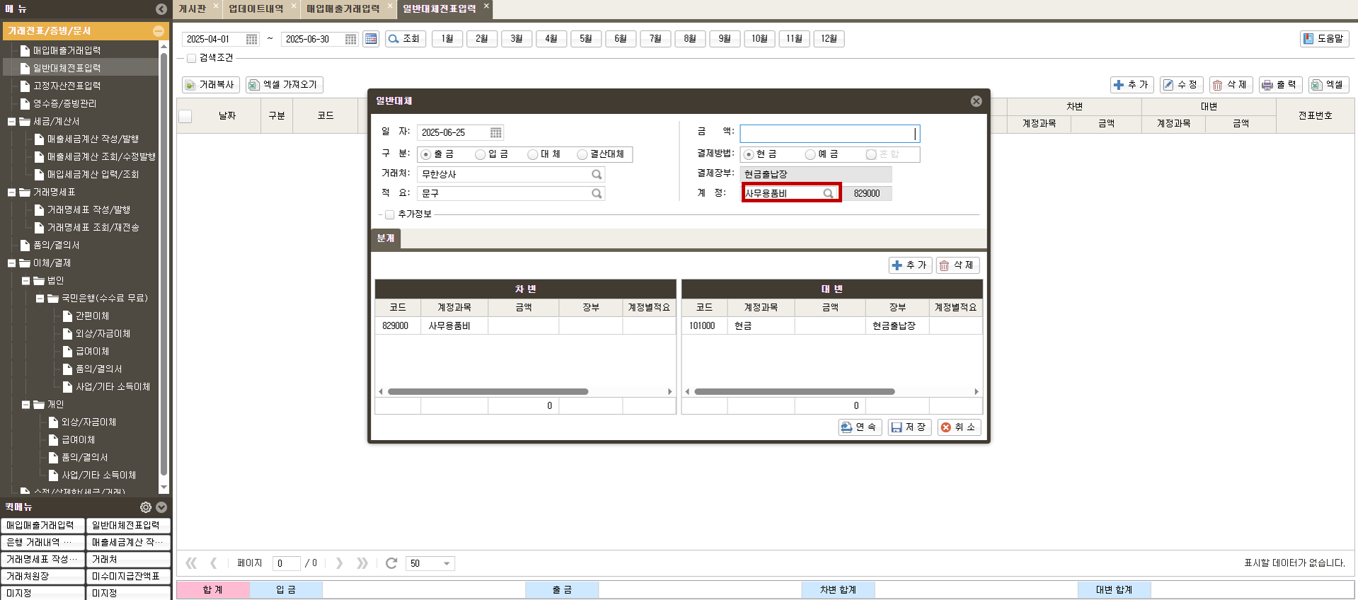This screenshot has width=1358, height=600.
Task: Select the 입금 radio option
Action: click(x=481, y=154)
